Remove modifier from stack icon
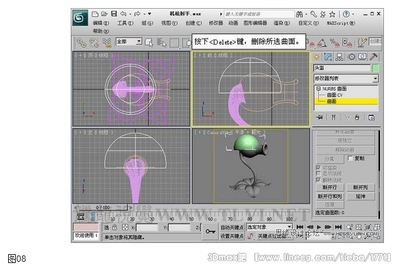The width and height of the screenshot is (409, 268). click(x=357, y=118)
